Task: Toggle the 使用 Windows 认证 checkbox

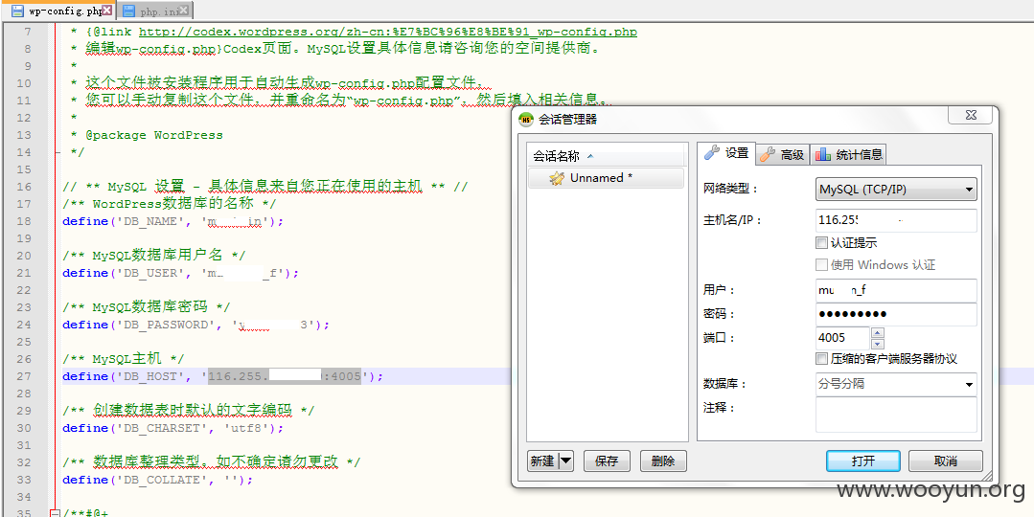Action: (x=821, y=265)
